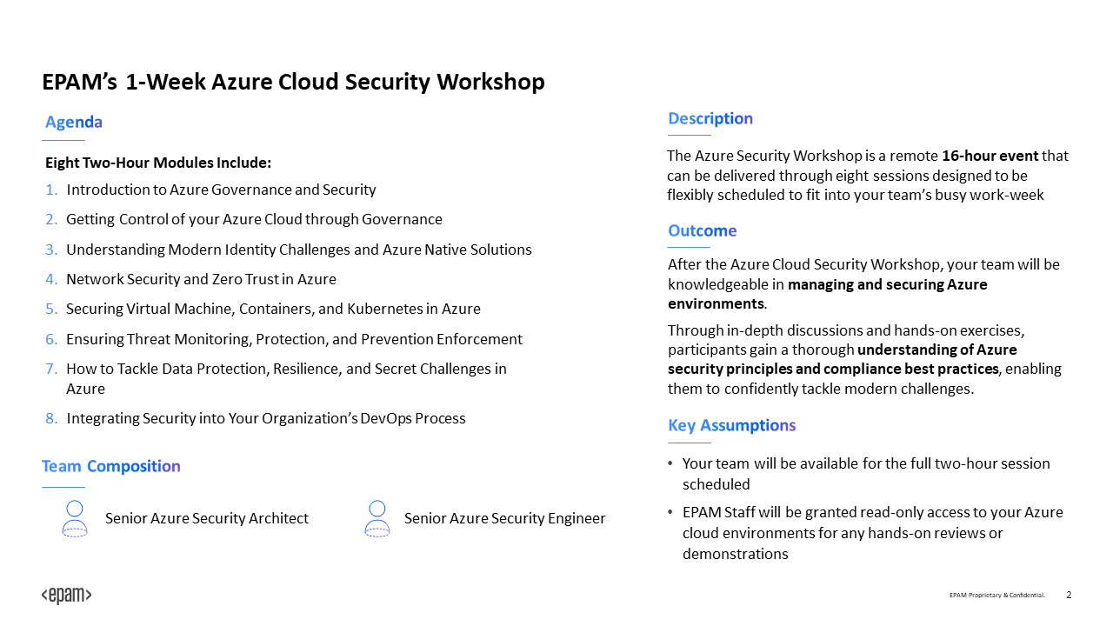Click the person icon beside Senior Azure Security Architect
Image resolution: width=1113 pixels, height=626 pixels.
tap(75, 518)
